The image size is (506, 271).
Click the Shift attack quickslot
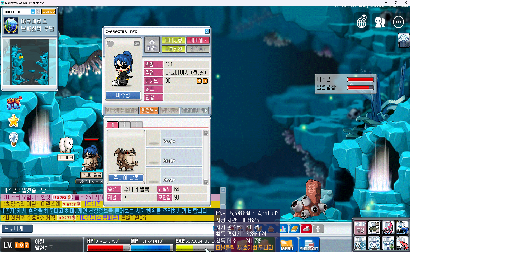click(360, 228)
